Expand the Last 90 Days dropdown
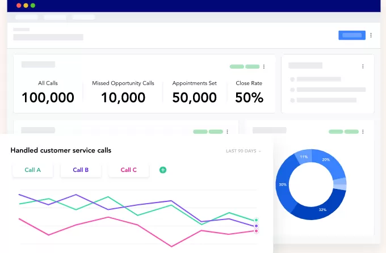 click(x=244, y=151)
